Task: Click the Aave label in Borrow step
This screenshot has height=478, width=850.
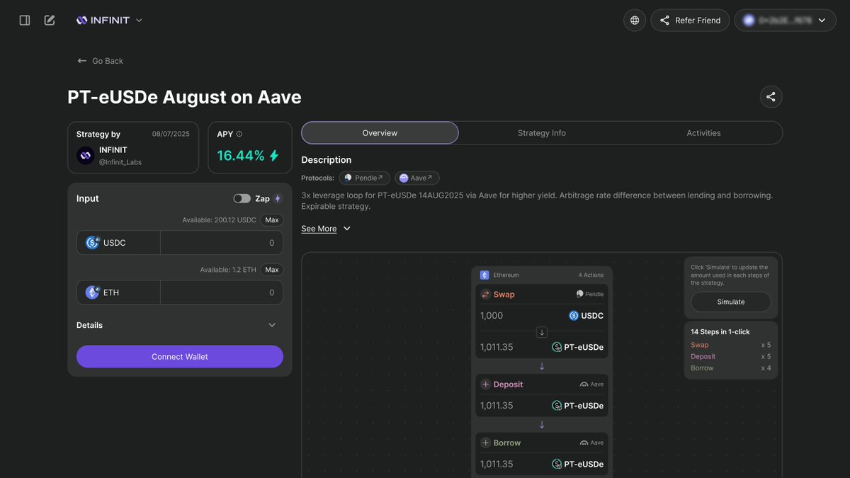Action: pyautogui.click(x=591, y=443)
